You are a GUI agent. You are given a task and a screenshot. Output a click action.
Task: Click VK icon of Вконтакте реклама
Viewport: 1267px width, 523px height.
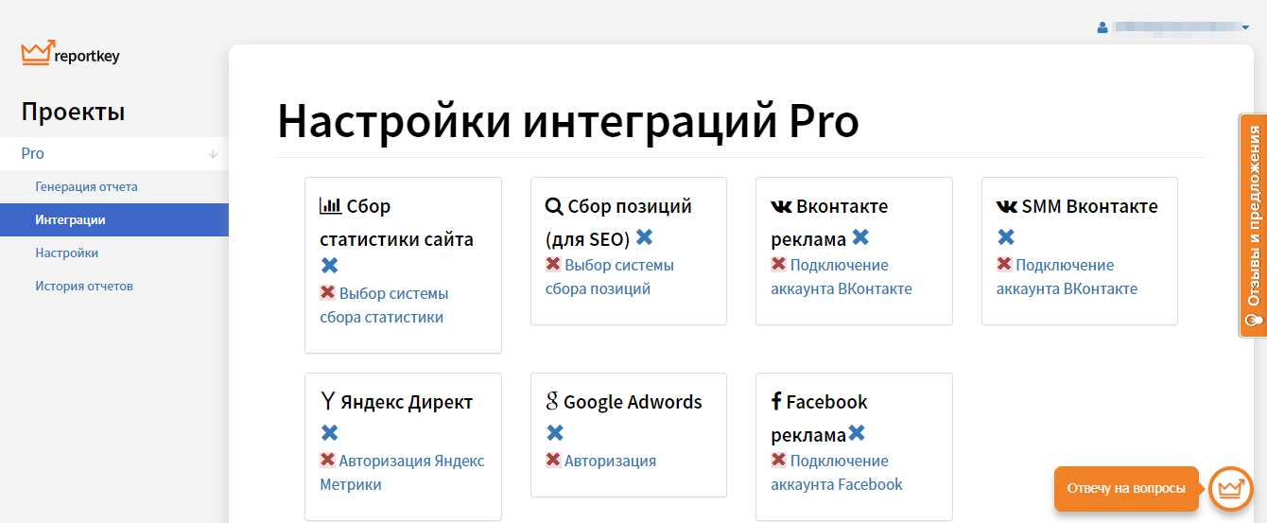(x=781, y=206)
